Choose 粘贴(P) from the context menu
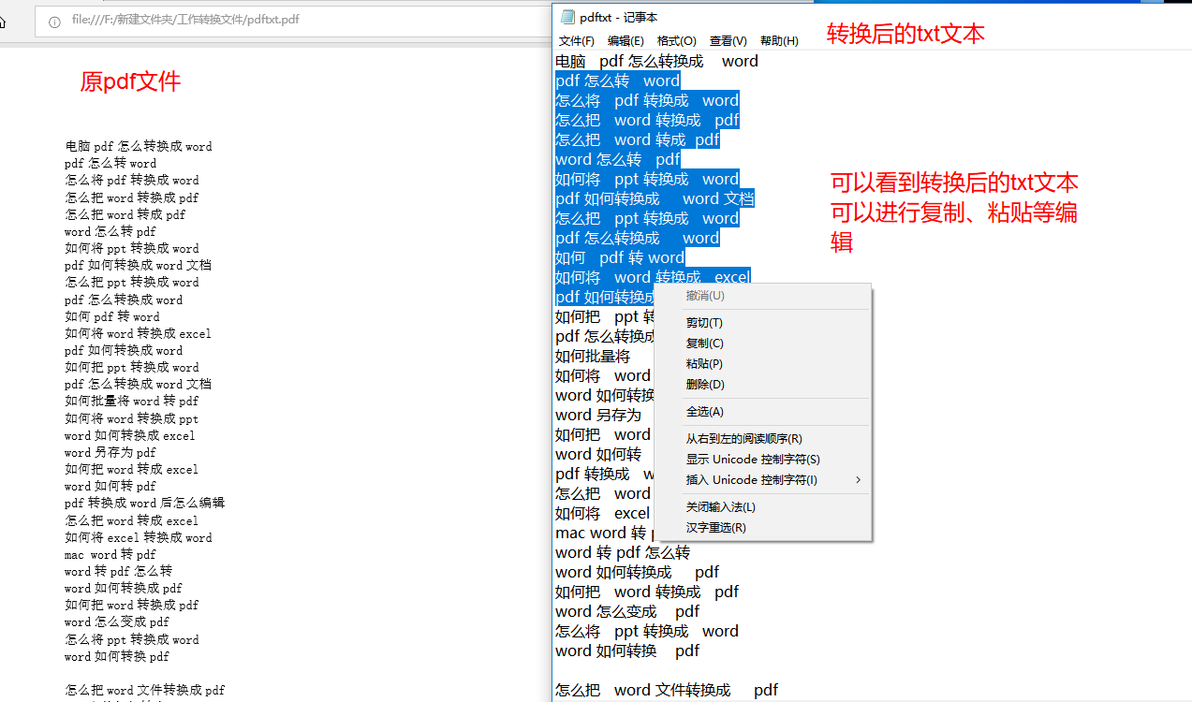This screenshot has width=1192, height=702. [763, 364]
